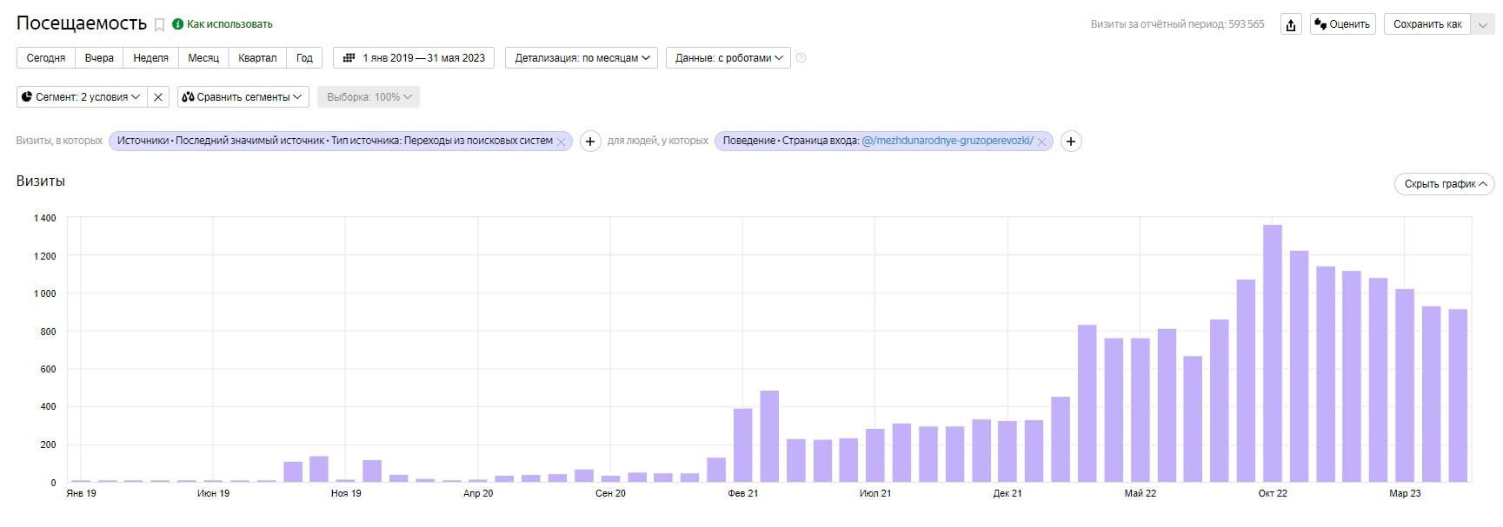The height and width of the screenshot is (527, 1503).
Task: Switch to the Квартал period tab
Action: pyautogui.click(x=257, y=58)
